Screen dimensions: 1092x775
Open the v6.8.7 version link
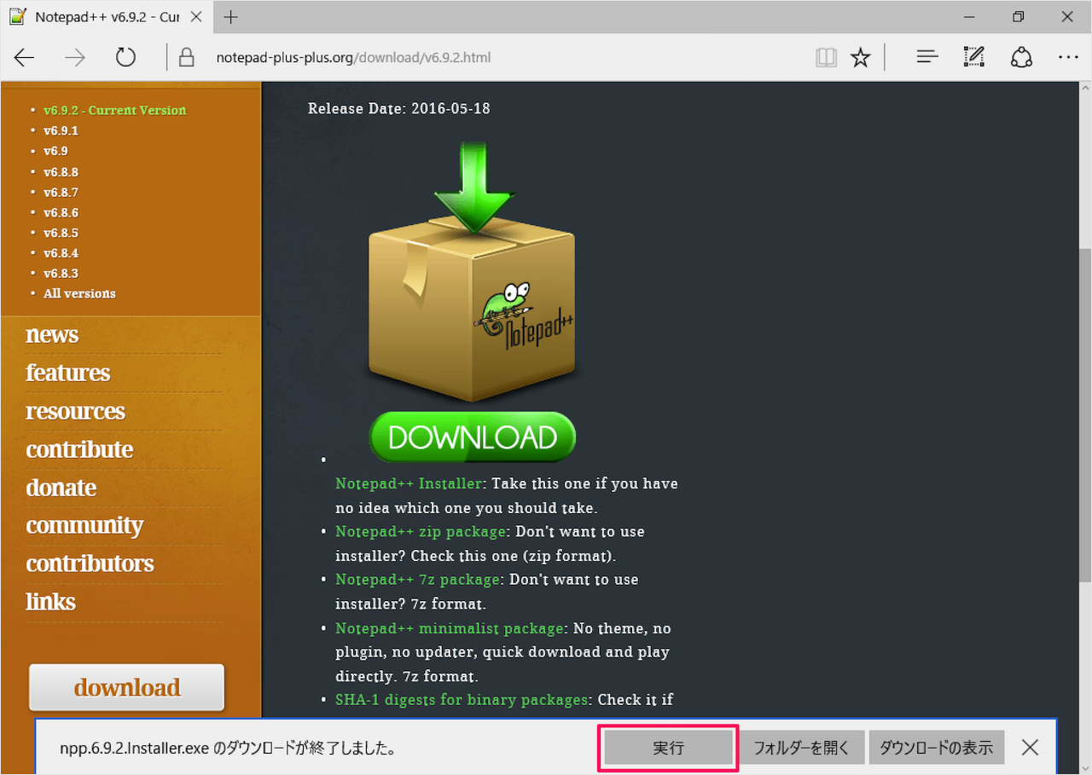[x=61, y=192]
